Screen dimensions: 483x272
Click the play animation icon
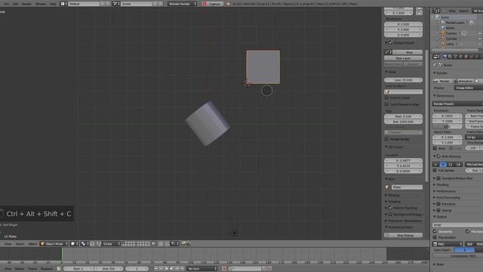[172, 269]
